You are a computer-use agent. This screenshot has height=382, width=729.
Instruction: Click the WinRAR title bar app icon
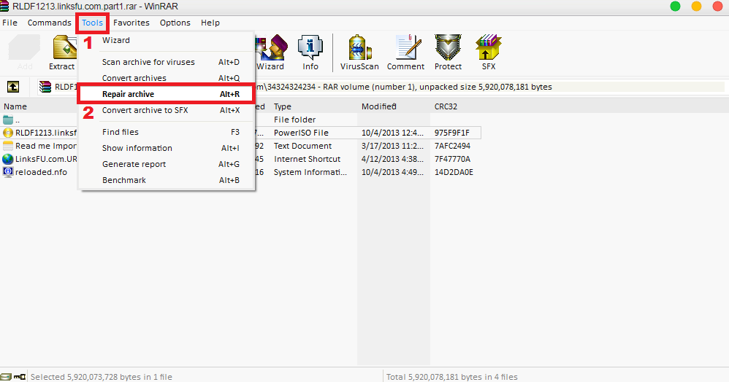(4, 6)
